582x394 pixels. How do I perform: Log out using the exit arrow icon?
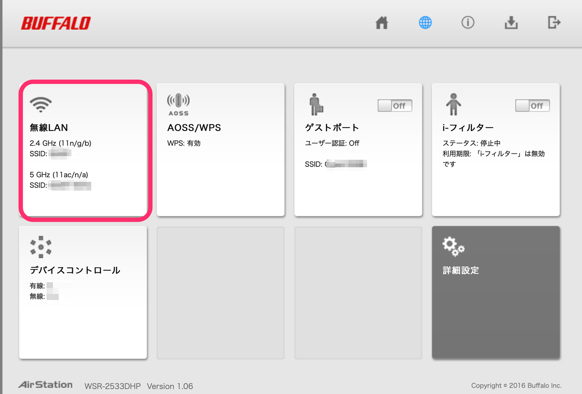[554, 22]
